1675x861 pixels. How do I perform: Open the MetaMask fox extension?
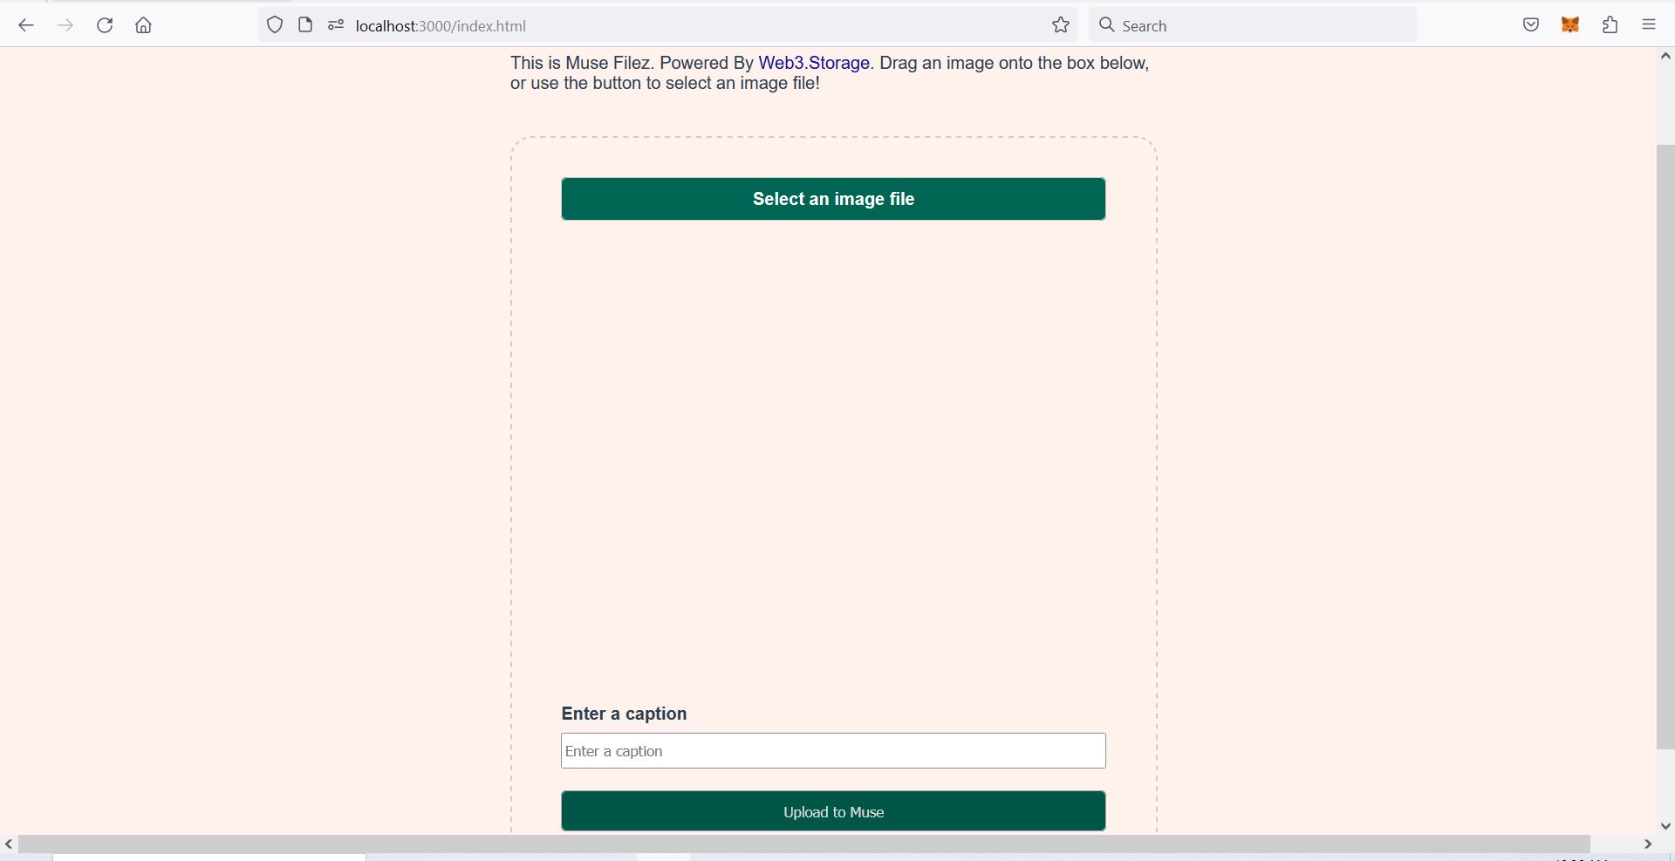click(1570, 25)
